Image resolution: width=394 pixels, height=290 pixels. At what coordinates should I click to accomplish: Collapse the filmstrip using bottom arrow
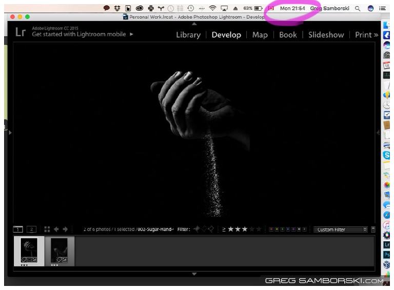194,274
